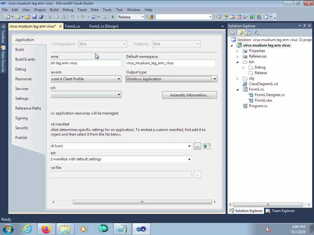The height and width of the screenshot is (235, 314).
Task: Click the Save All icon
Action: [41, 17]
